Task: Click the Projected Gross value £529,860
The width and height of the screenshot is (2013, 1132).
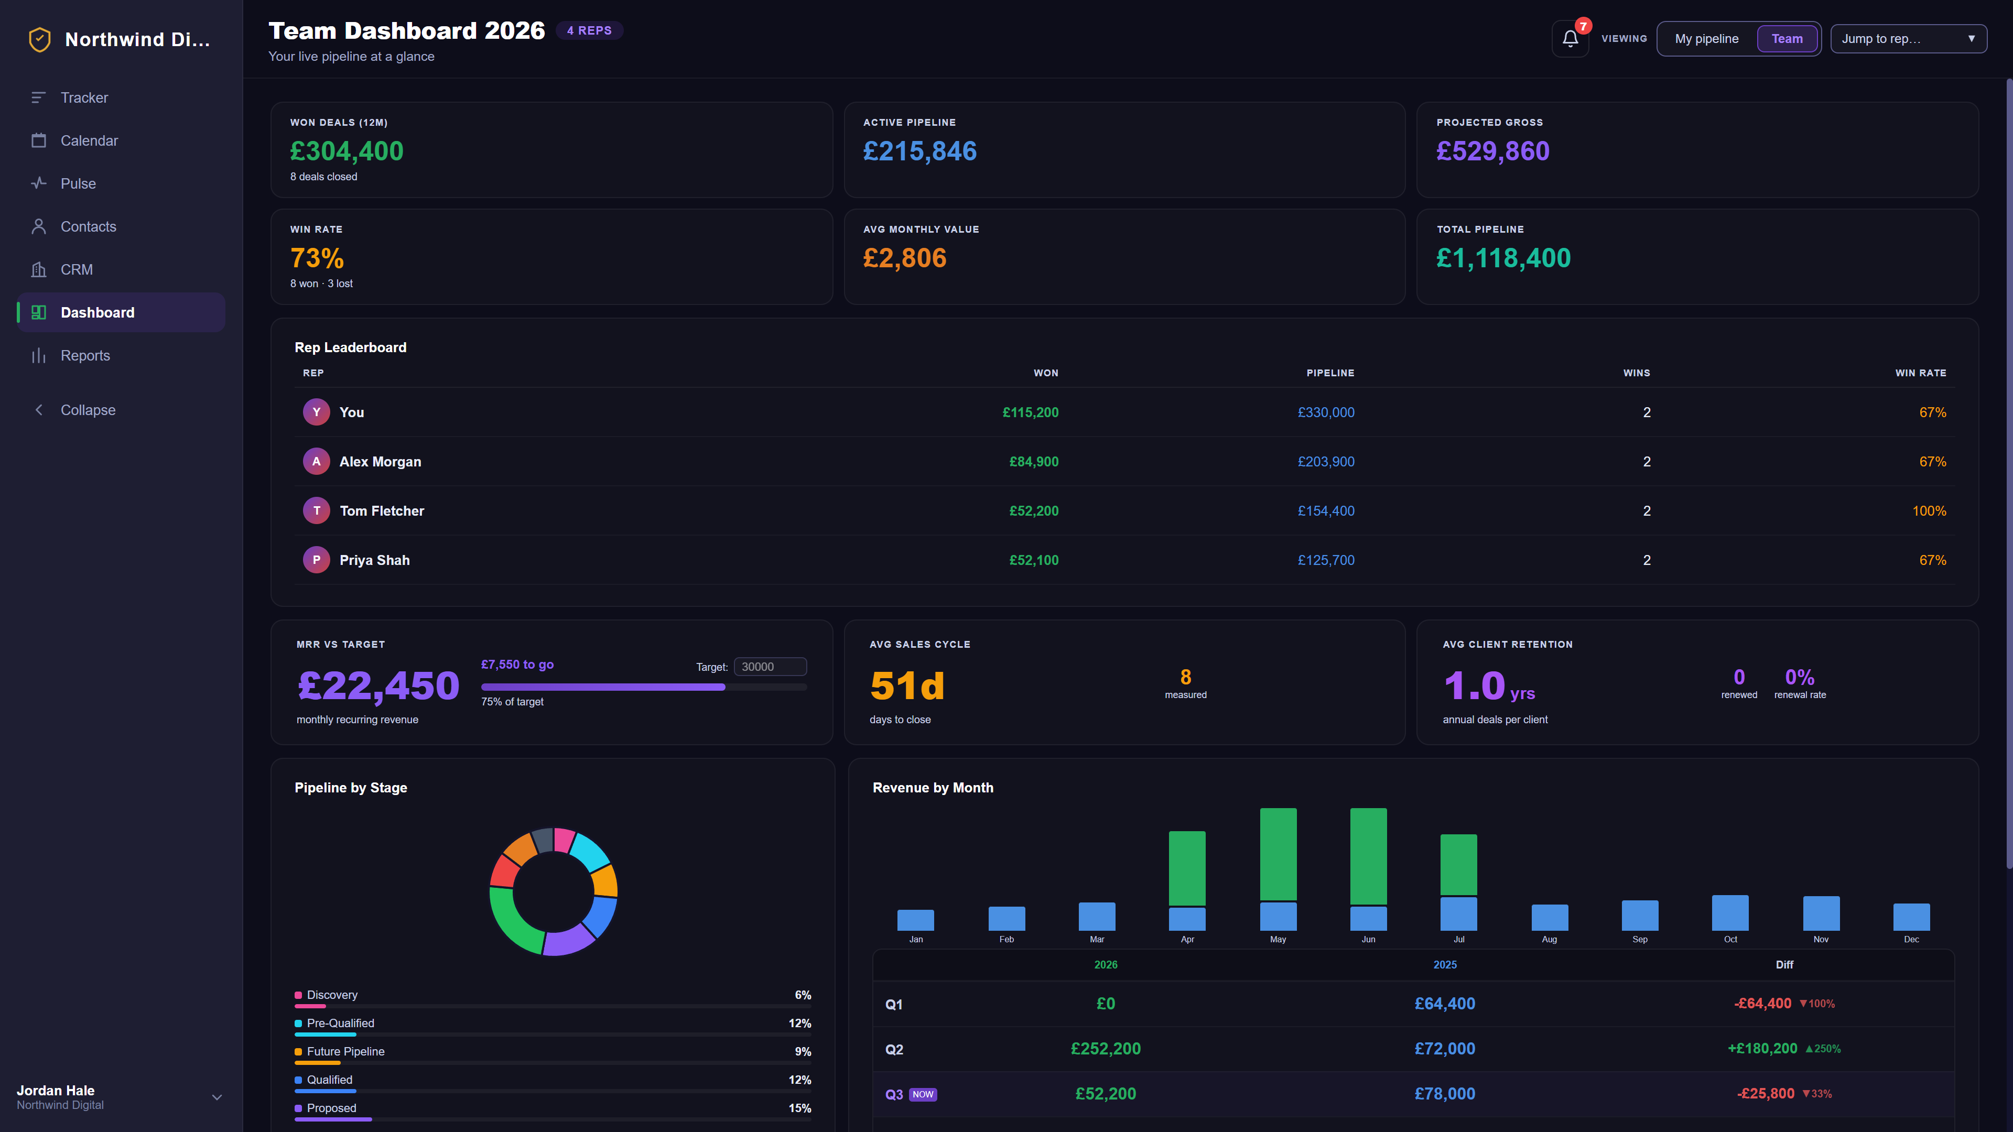Action: 1492,151
